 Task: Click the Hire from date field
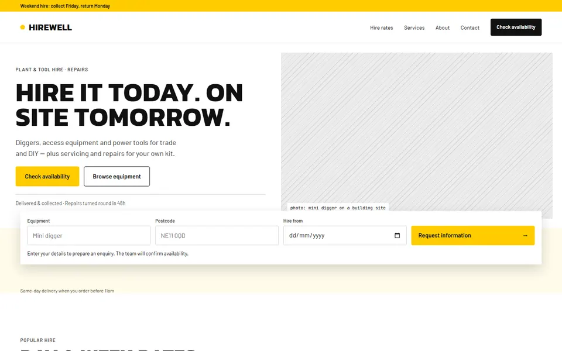point(345,235)
